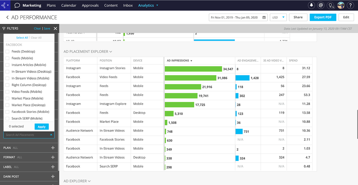Click the Instagram Stories green impressions bar

(193, 69)
